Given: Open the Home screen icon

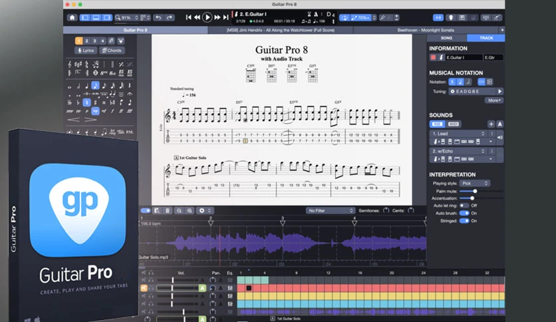Looking at the screenshot, I should [x=72, y=17].
